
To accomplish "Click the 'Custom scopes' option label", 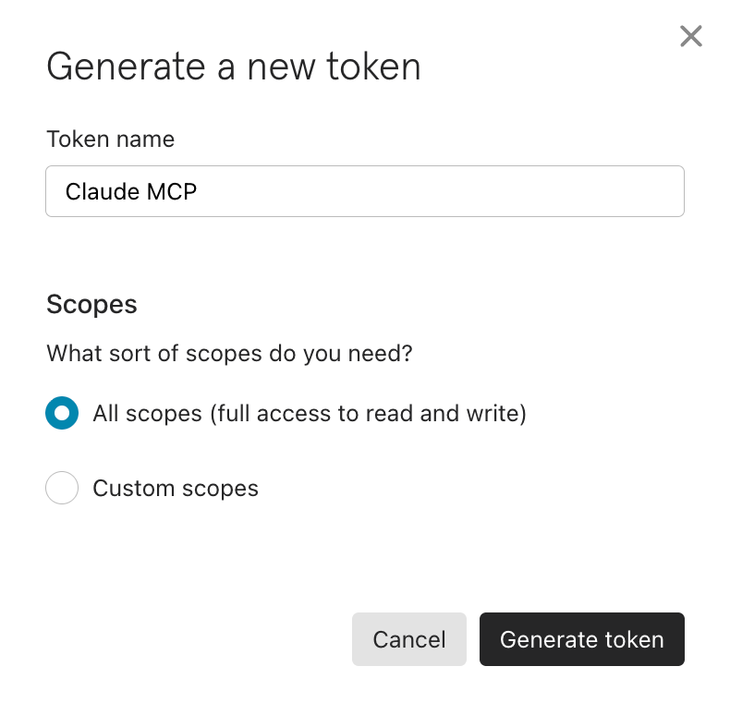I will click(176, 488).
